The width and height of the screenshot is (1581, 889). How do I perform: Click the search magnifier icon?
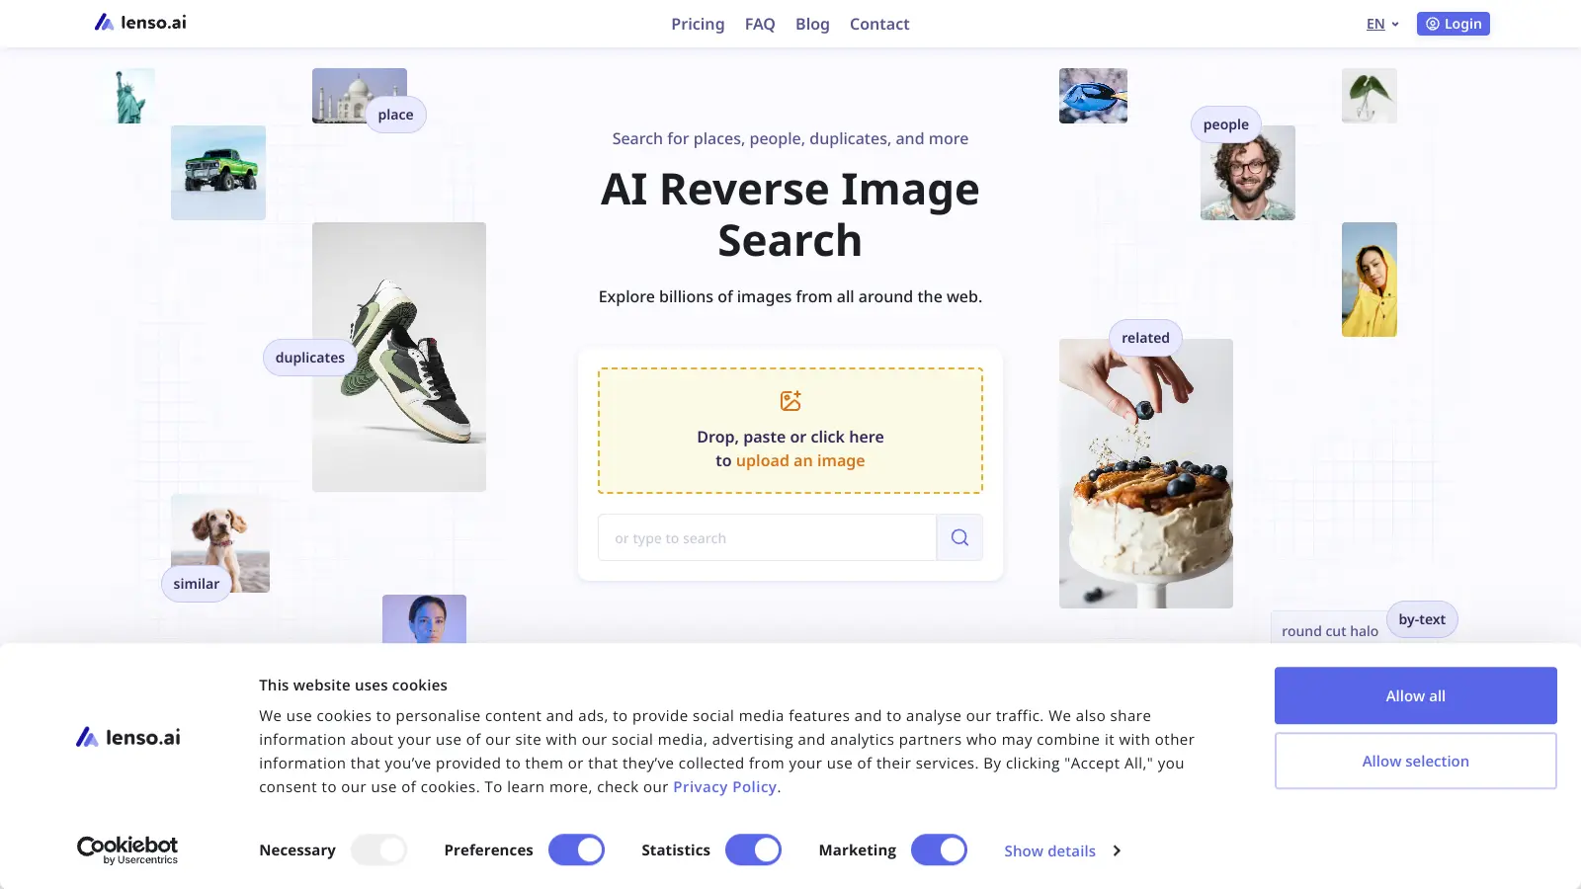958,536
